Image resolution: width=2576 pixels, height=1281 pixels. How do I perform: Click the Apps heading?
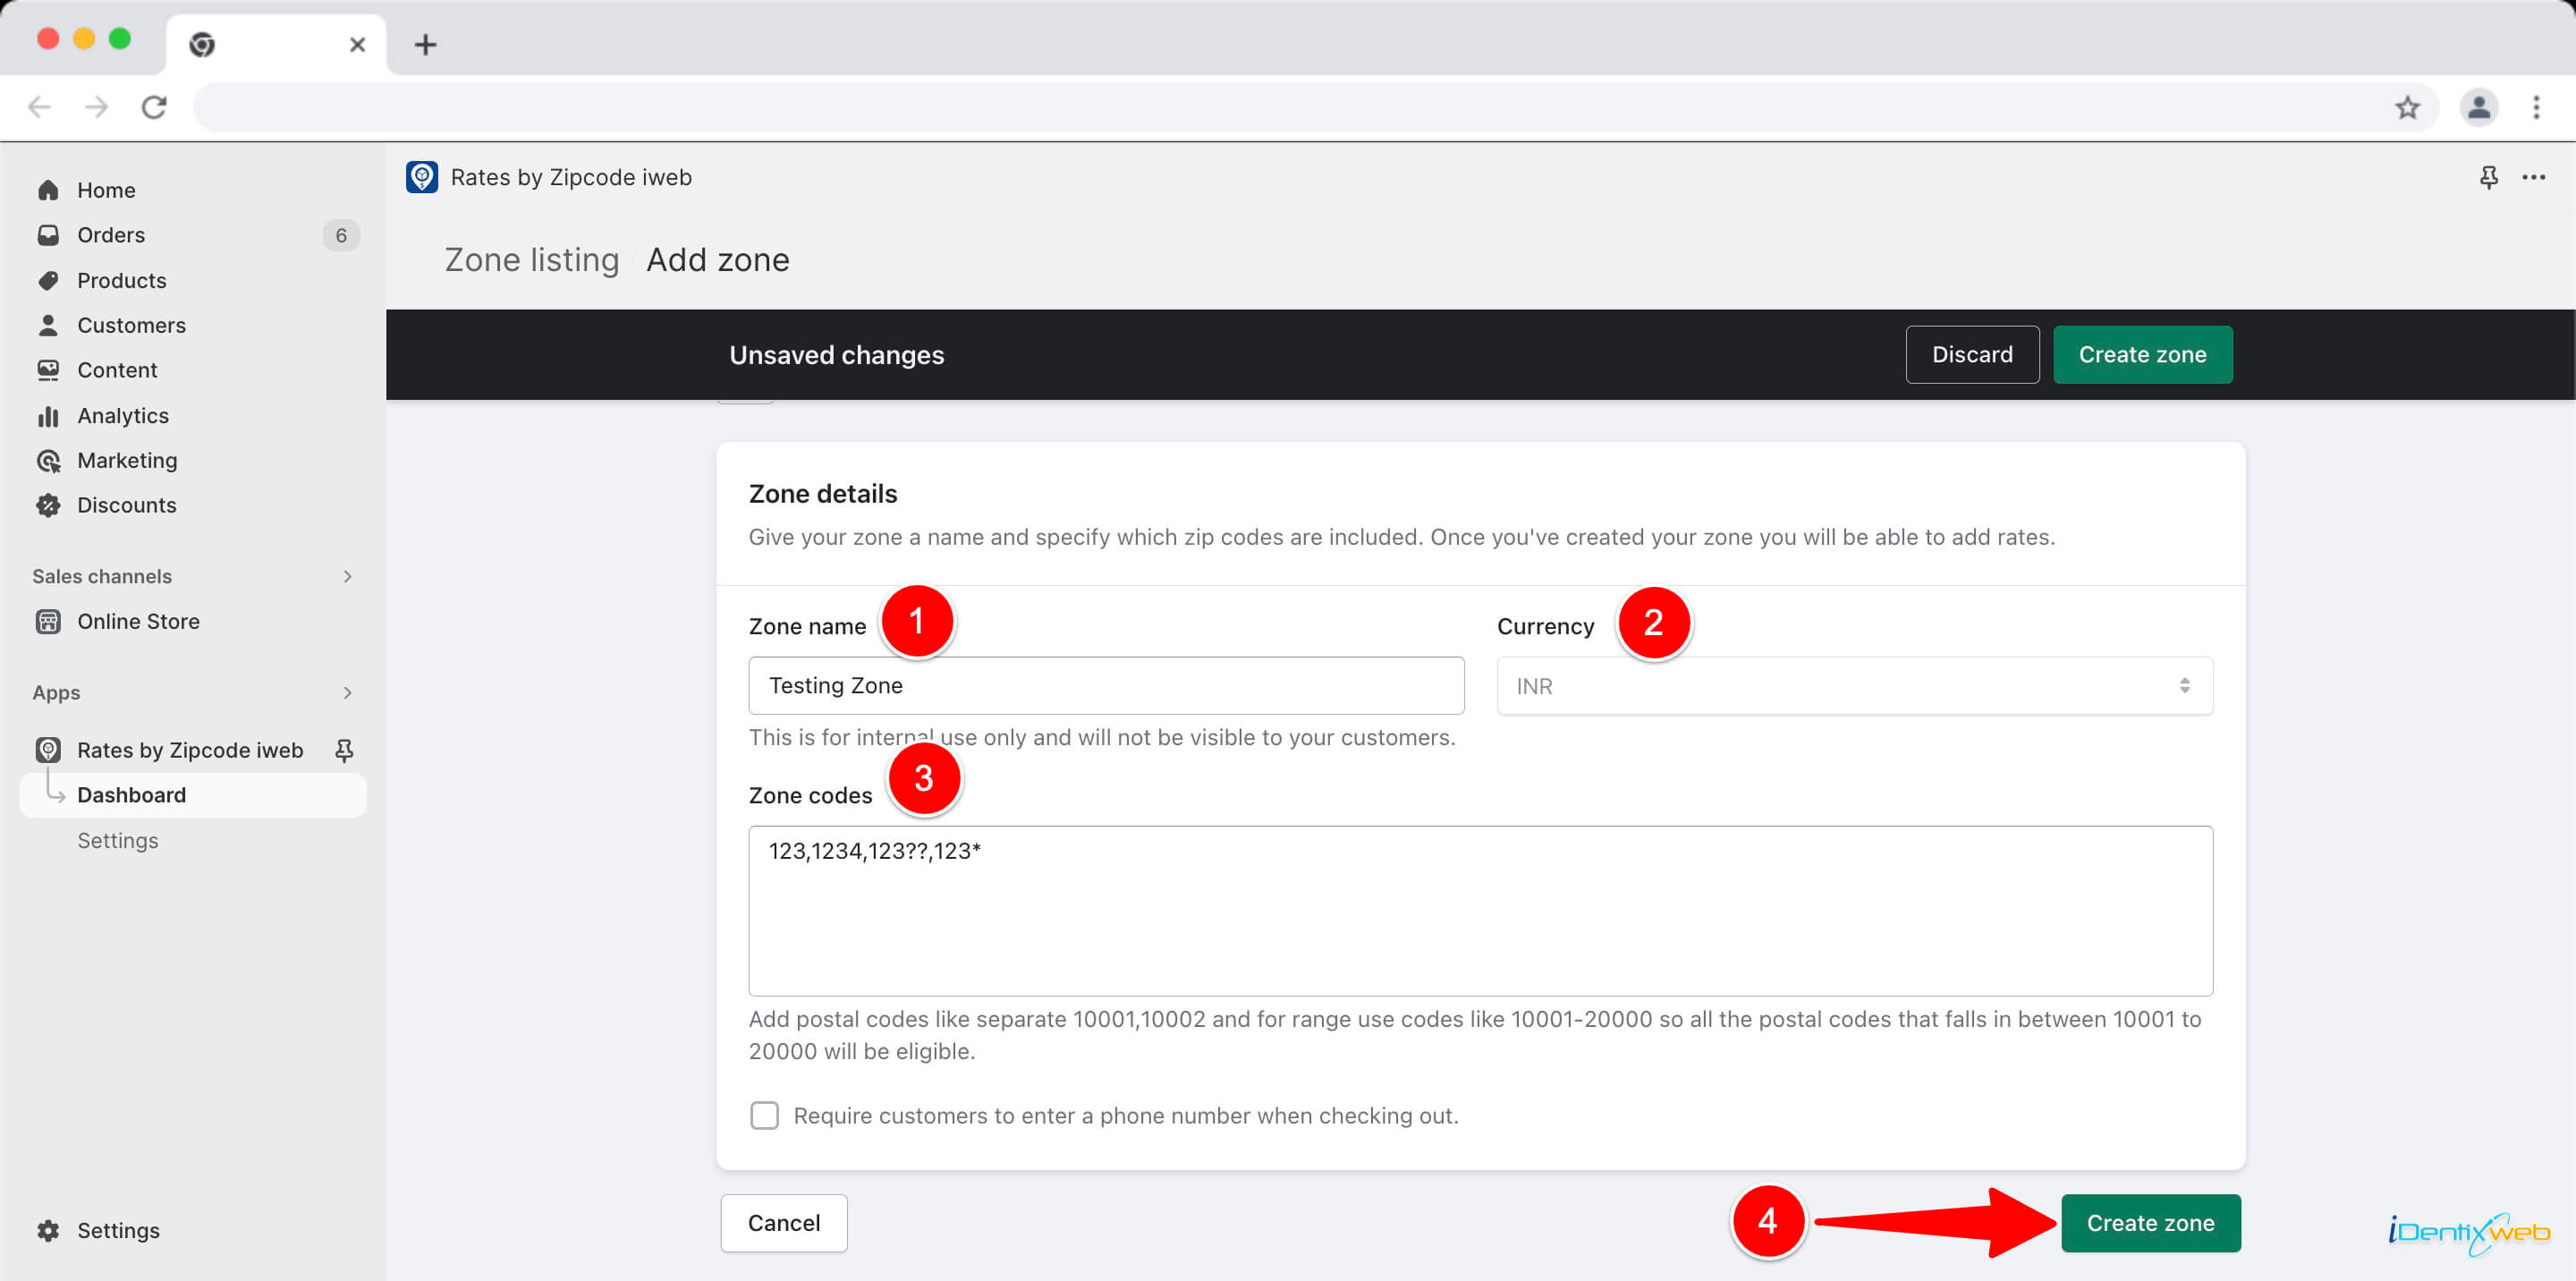(56, 693)
